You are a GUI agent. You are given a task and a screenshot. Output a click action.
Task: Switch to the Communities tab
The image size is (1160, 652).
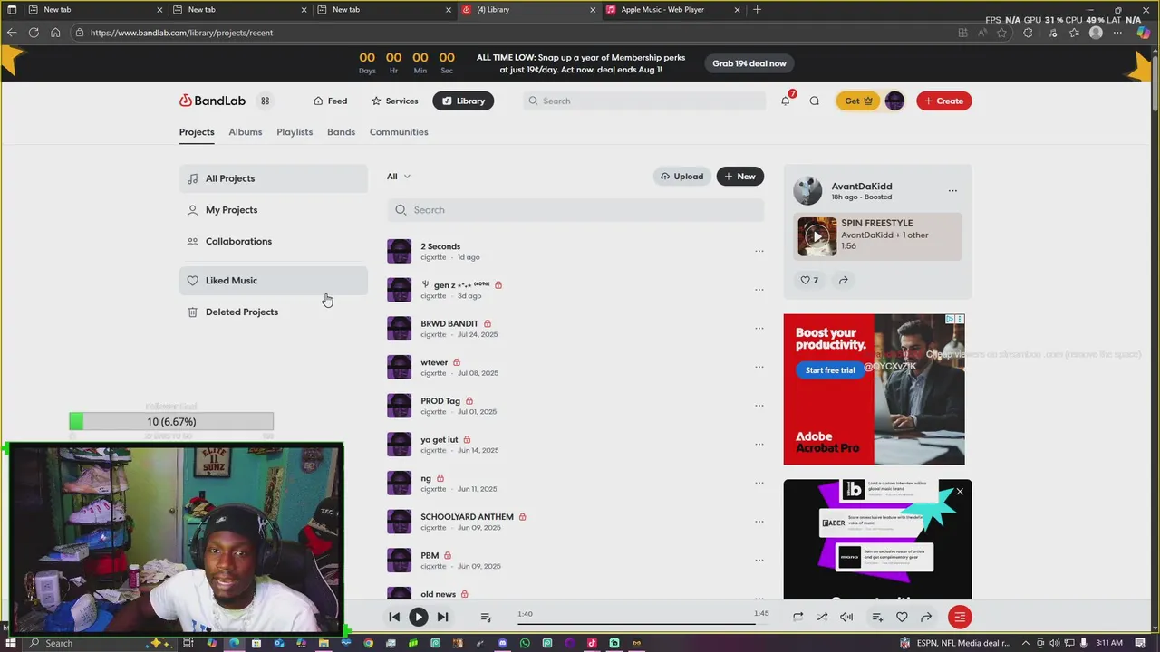[399, 132]
